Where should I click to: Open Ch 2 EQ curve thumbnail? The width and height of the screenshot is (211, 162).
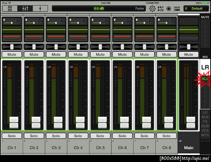tap(34, 30)
